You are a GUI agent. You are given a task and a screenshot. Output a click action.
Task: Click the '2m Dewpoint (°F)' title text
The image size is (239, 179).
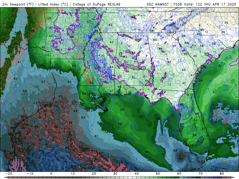point(18,4)
